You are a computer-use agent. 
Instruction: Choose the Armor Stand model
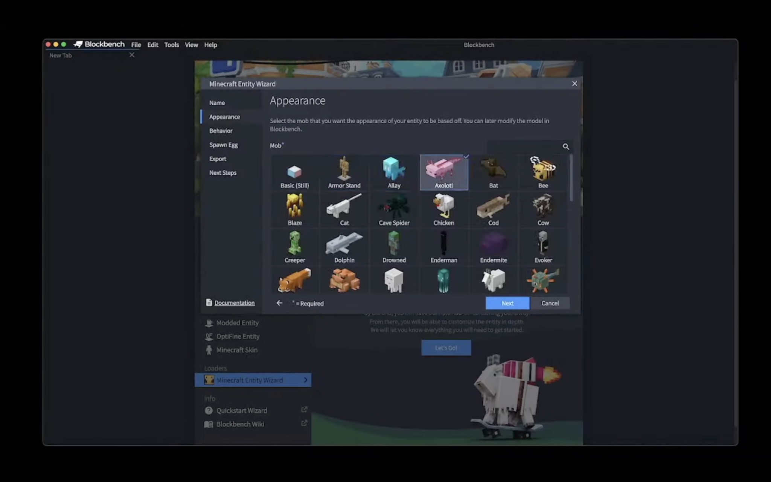(x=344, y=172)
